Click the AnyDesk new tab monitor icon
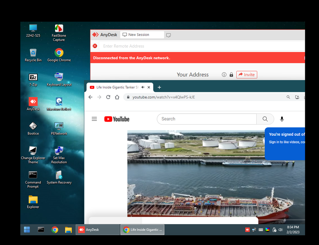The width and height of the screenshot is (319, 245). coord(168,35)
